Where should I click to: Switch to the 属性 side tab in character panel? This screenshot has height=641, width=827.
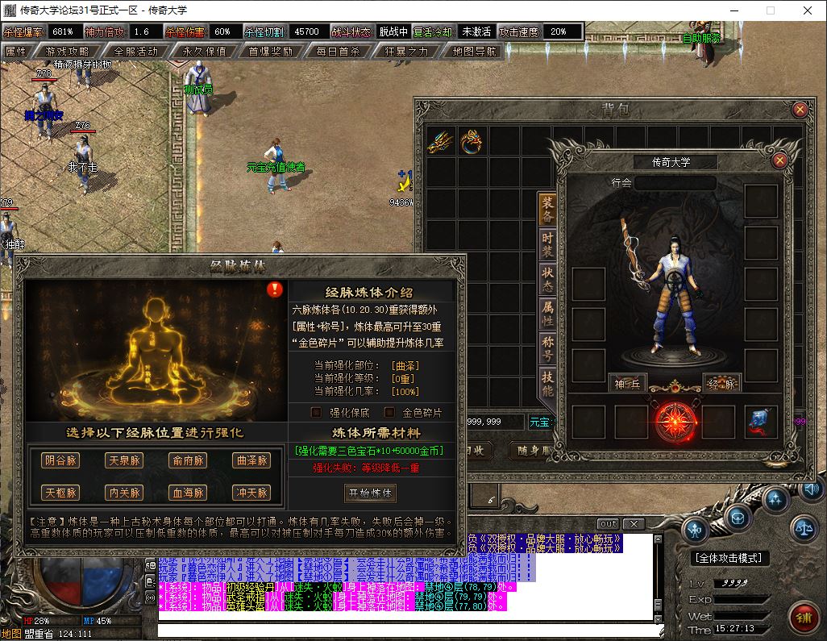(547, 314)
